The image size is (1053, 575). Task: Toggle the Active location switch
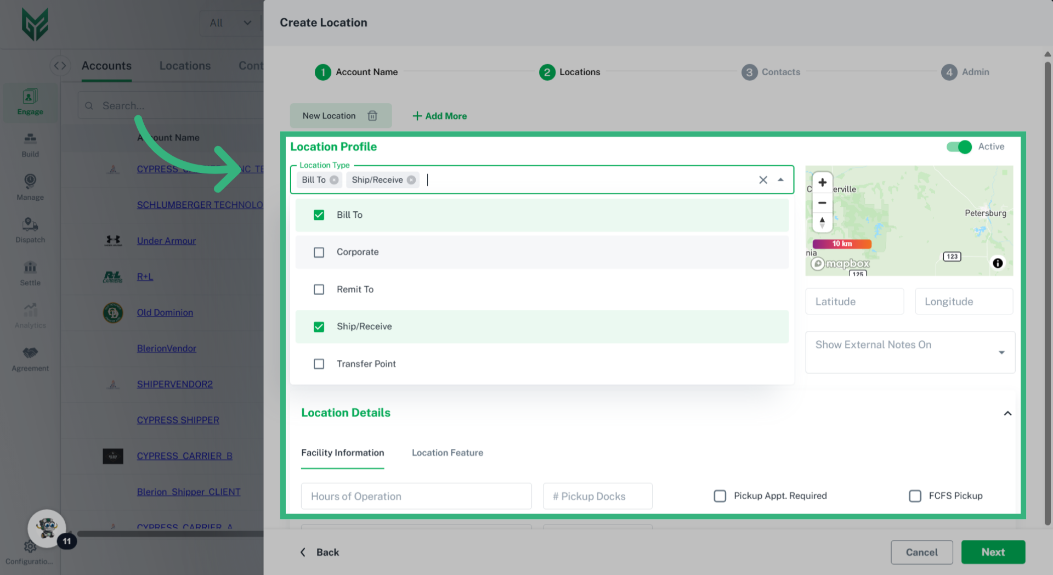point(959,147)
